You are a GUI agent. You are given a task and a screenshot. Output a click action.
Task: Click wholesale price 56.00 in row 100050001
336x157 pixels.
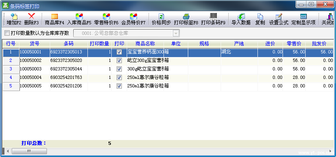point(319,52)
